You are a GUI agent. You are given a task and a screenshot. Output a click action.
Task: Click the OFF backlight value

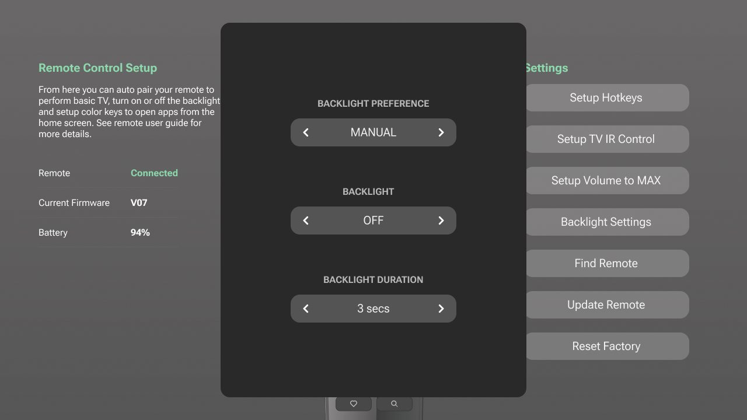tap(373, 220)
